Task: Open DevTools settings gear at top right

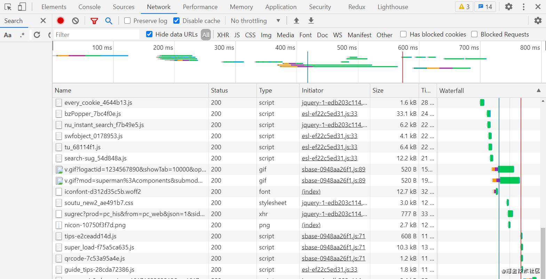Action: click(x=509, y=7)
